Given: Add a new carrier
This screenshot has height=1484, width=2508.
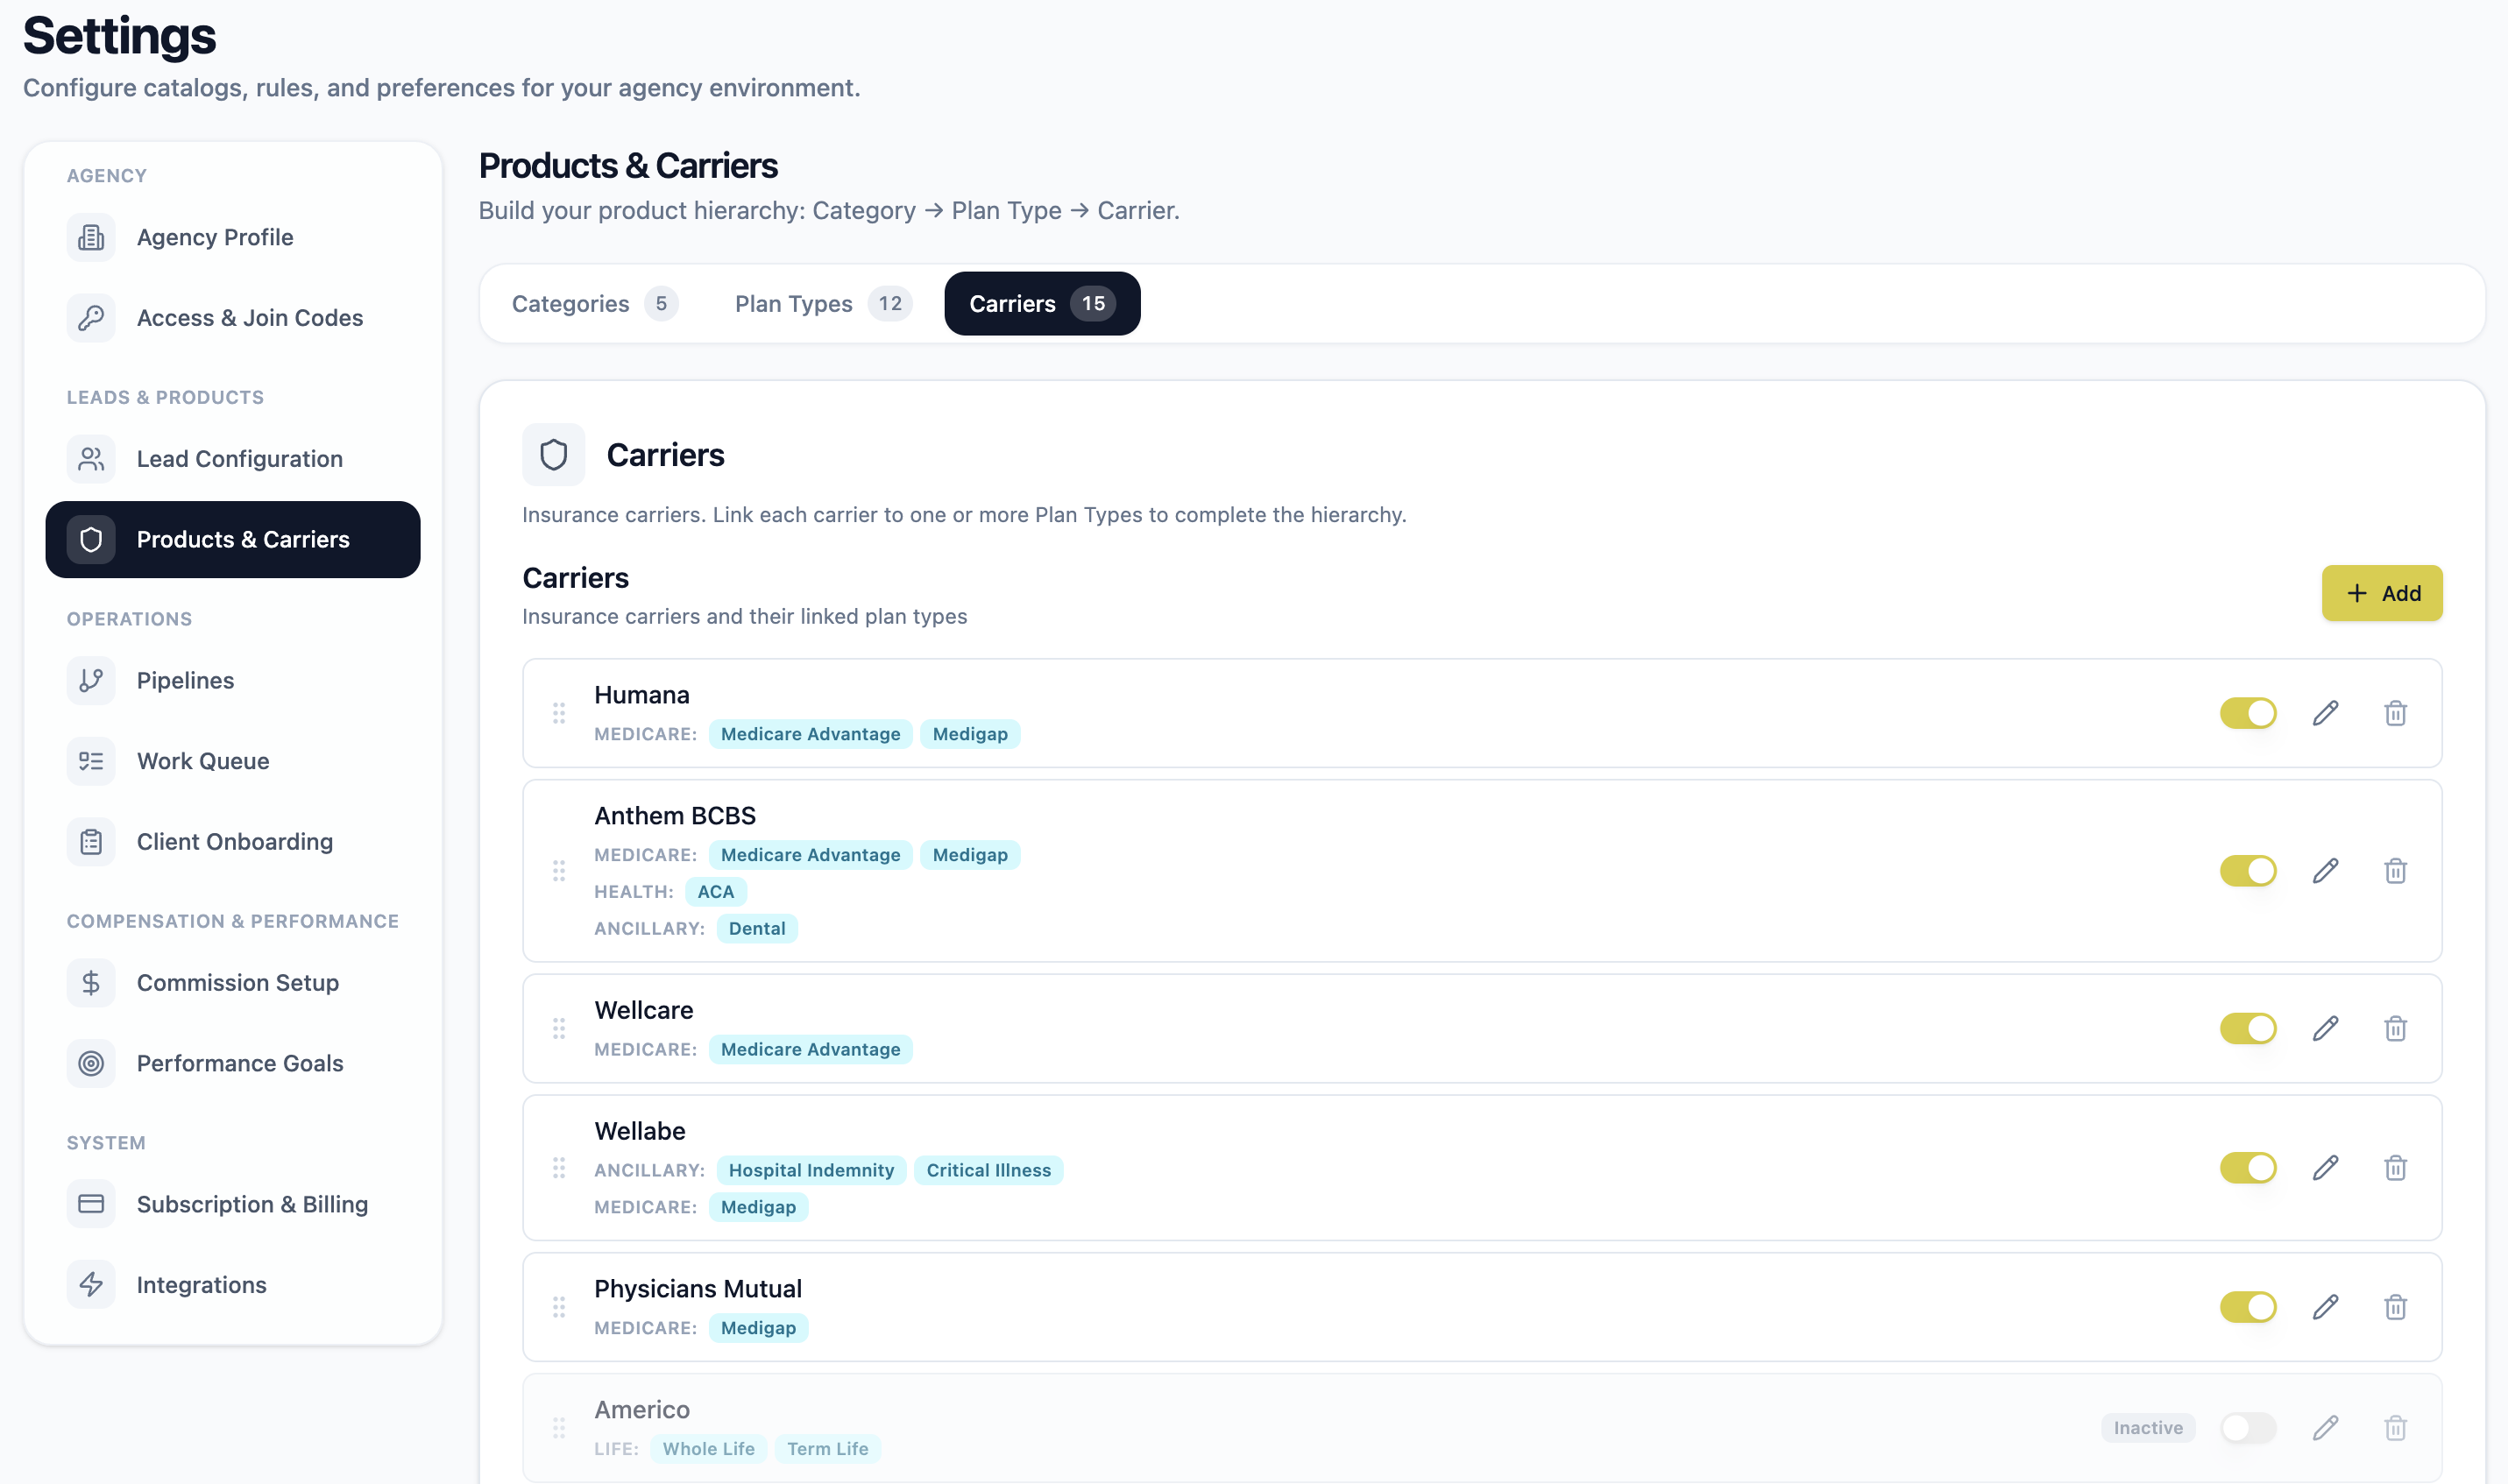Looking at the screenshot, I should pos(2382,593).
